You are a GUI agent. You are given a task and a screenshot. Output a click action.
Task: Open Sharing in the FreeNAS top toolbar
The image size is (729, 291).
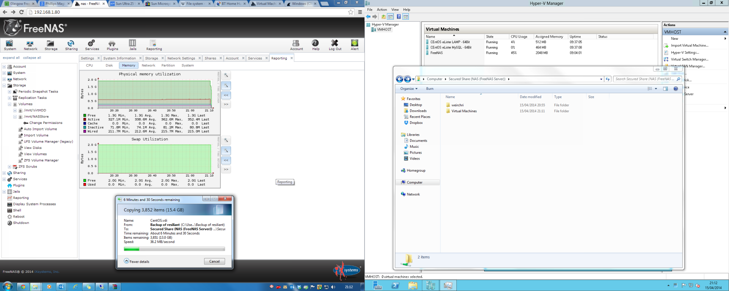[71, 45]
